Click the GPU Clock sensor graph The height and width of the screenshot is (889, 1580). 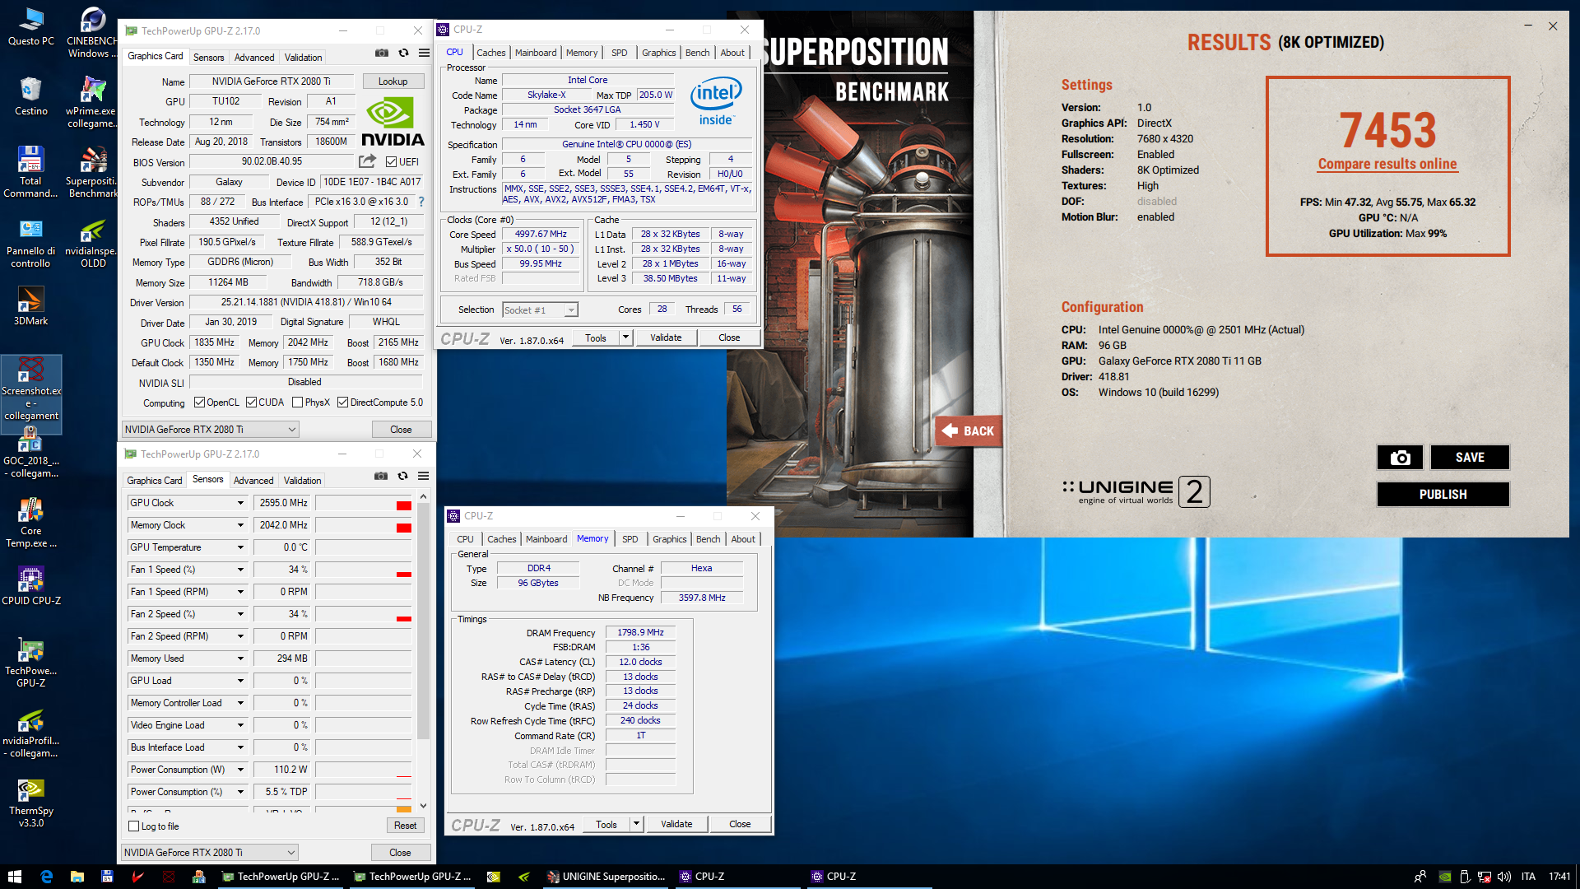363,503
